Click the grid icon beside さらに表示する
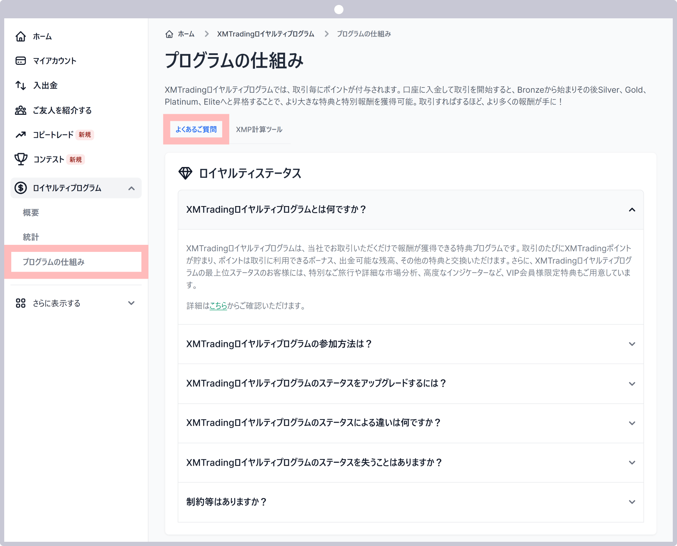This screenshot has width=677, height=546. coord(21,303)
